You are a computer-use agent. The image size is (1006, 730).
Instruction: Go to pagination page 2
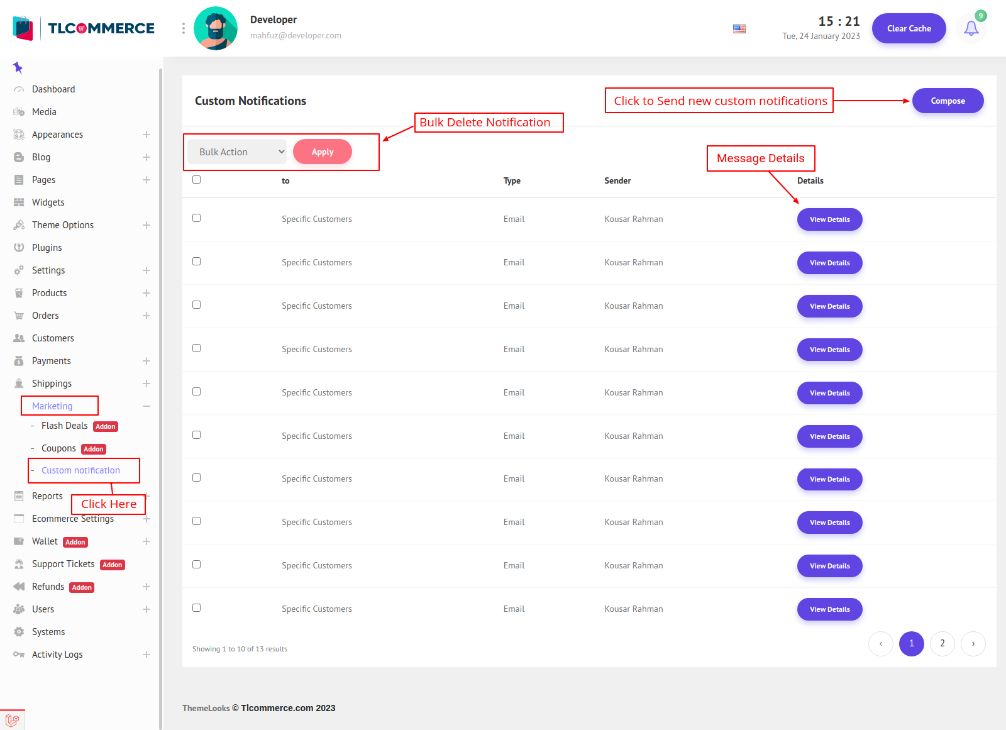point(942,643)
